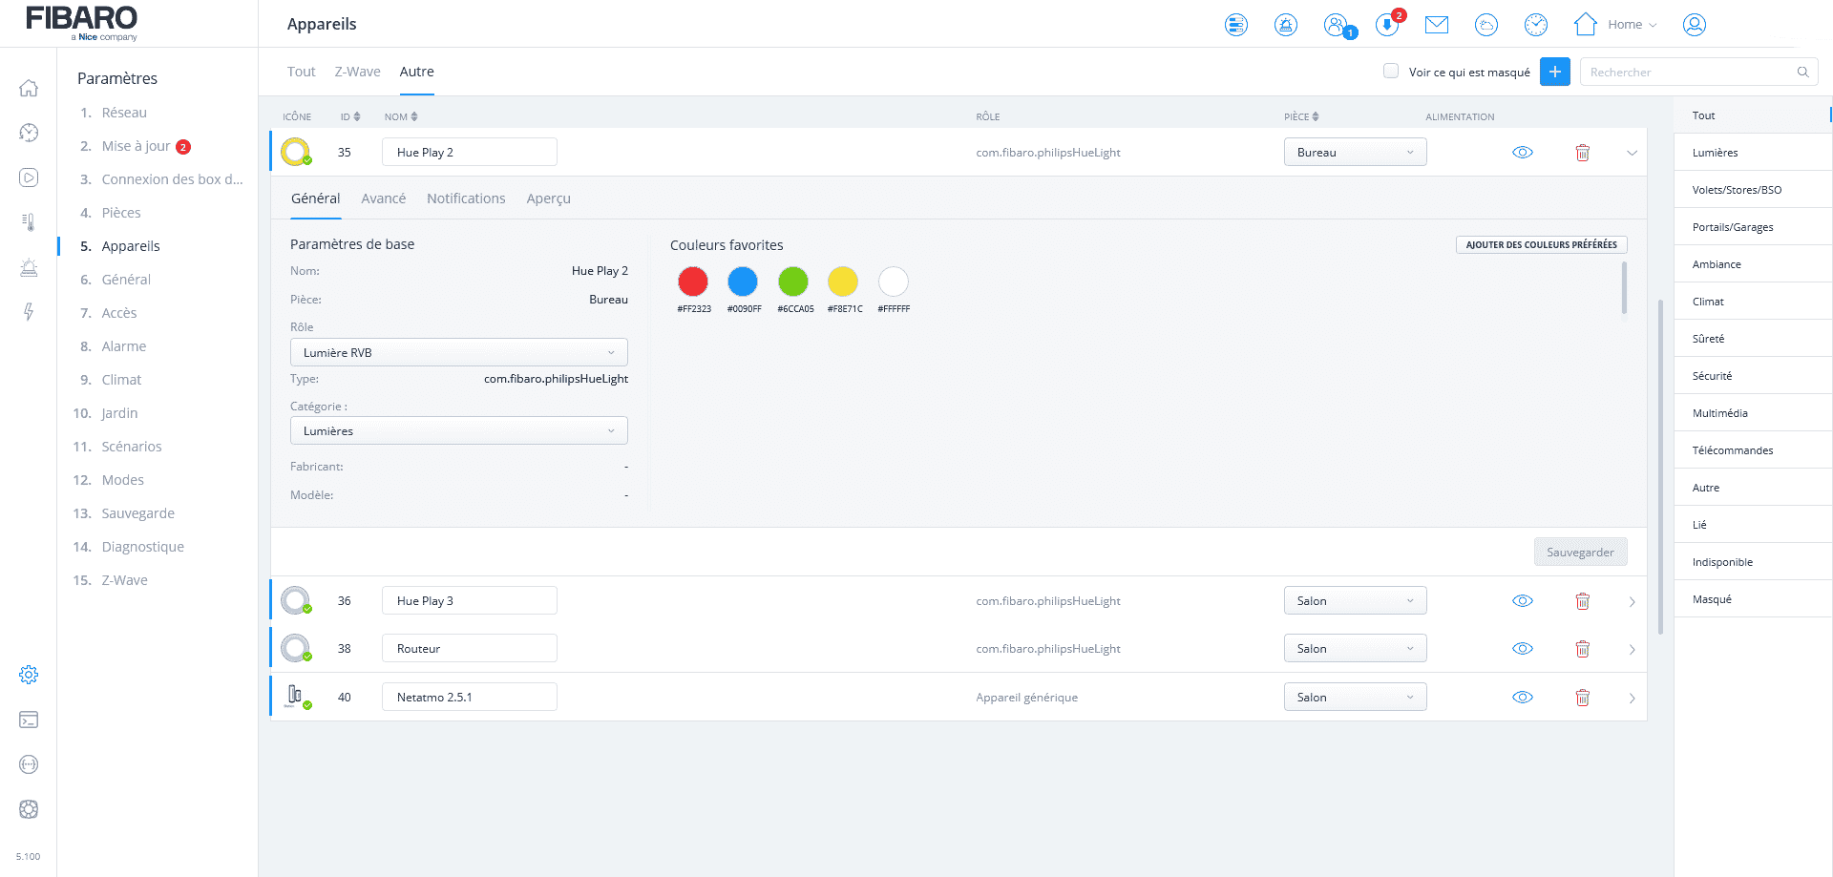Click the profiles list icon in top bar
The width and height of the screenshot is (1833, 877).
tap(1236, 25)
